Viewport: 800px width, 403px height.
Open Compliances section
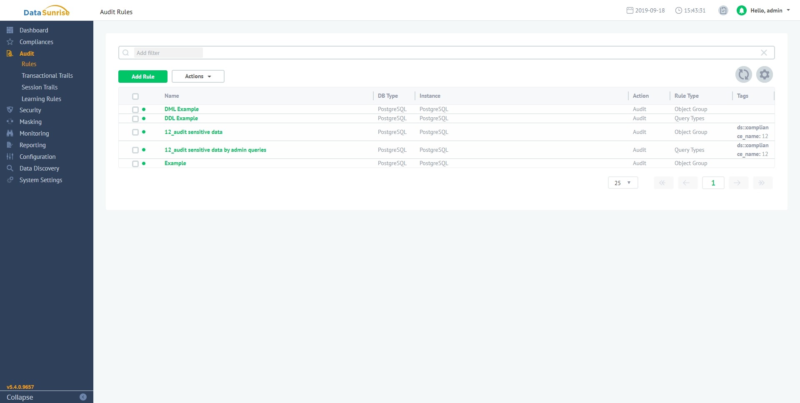[x=36, y=42]
